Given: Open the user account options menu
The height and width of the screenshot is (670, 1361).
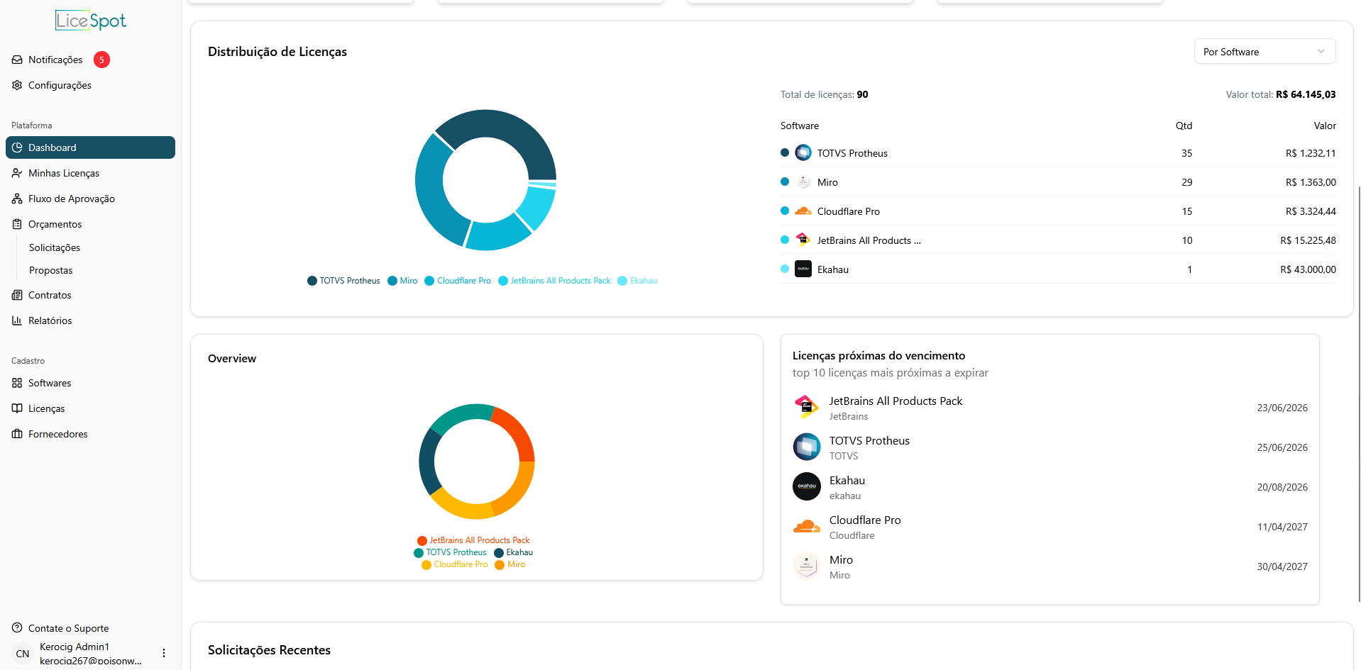Looking at the screenshot, I should click(164, 653).
